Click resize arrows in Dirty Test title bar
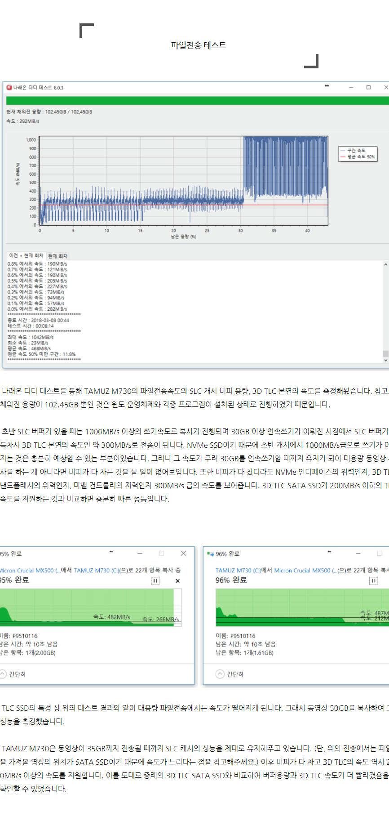The image size is (389, 830). click(327, 86)
